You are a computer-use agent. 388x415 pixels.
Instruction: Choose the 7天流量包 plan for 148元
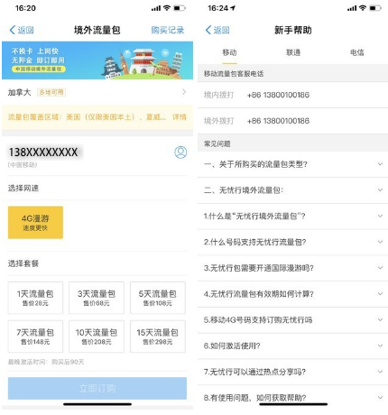35,337
